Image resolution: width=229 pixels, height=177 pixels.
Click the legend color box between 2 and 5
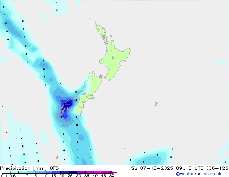(x=31, y=172)
